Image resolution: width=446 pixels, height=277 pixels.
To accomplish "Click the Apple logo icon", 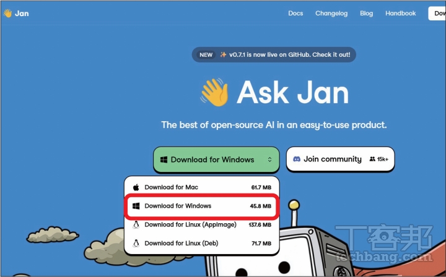I will (x=136, y=187).
